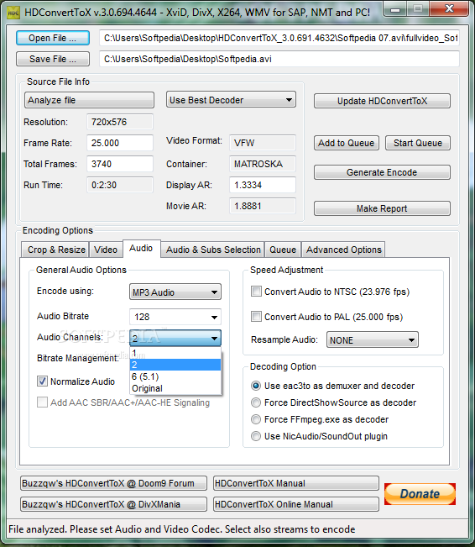Open the HDConvertToX Manual
The image size is (475, 547).
296,483
